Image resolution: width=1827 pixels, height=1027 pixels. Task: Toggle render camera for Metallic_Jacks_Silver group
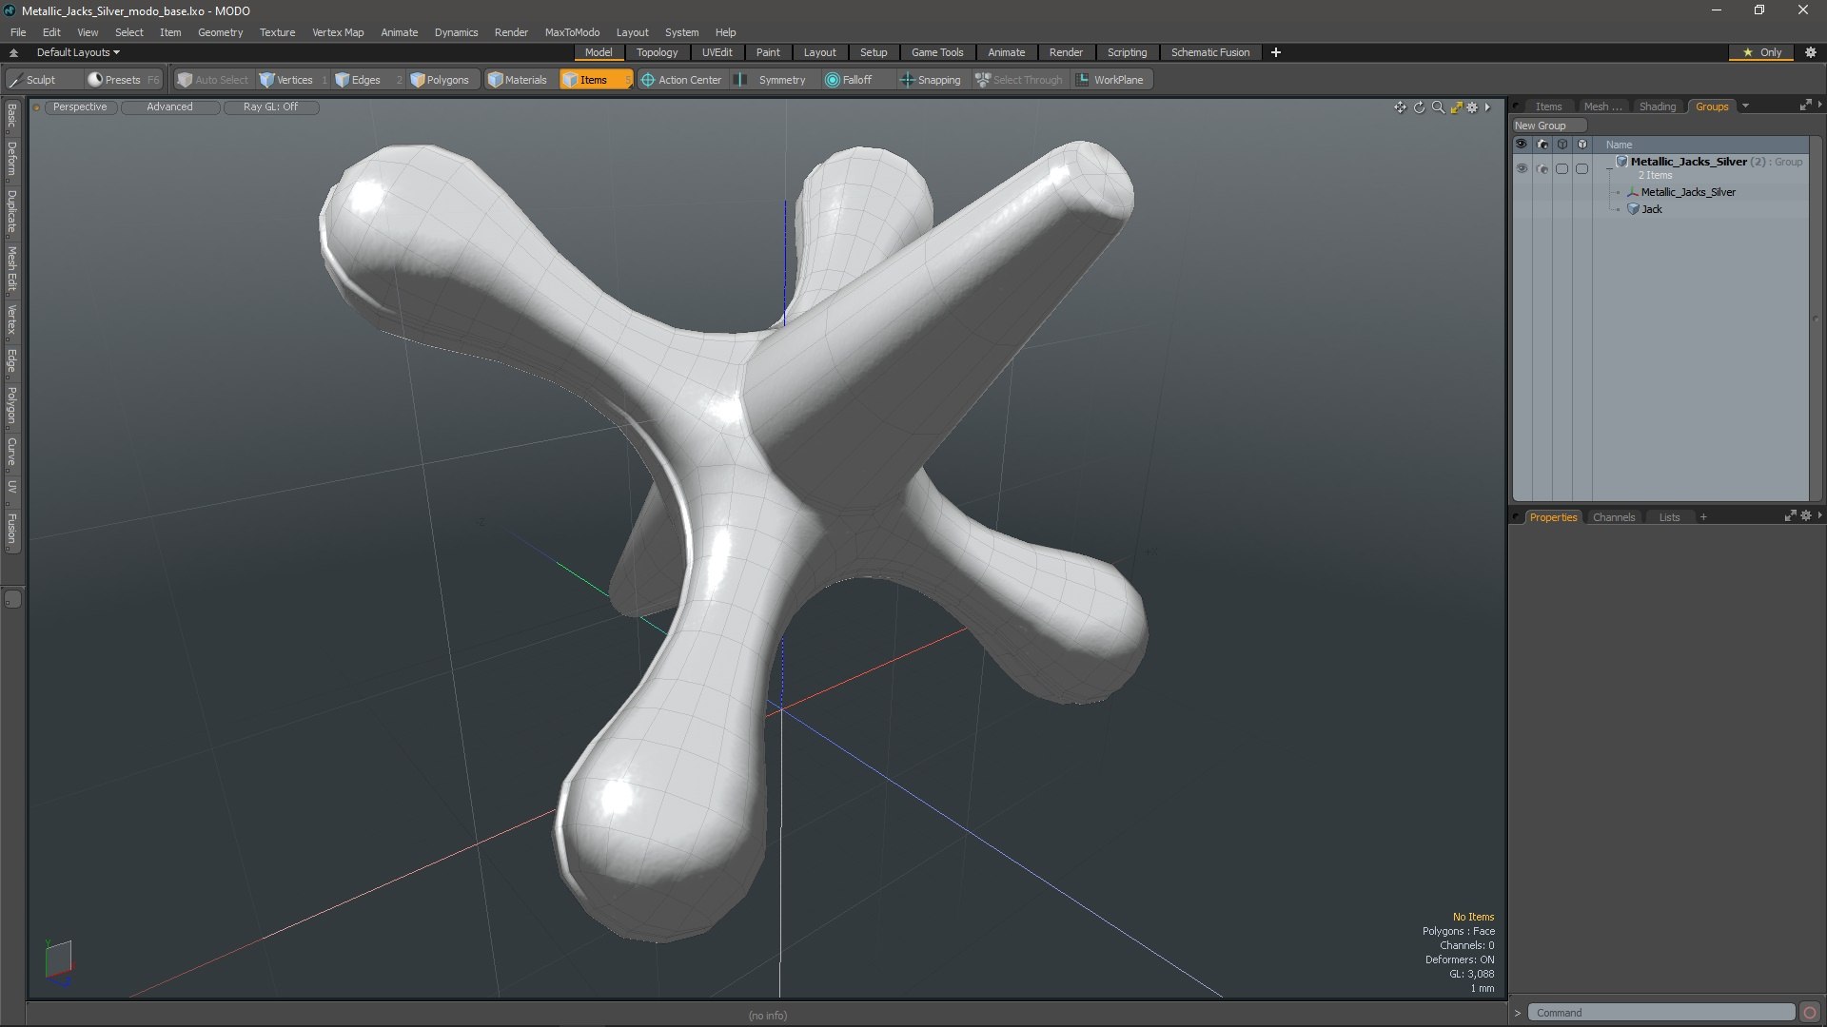point(1542,168)
